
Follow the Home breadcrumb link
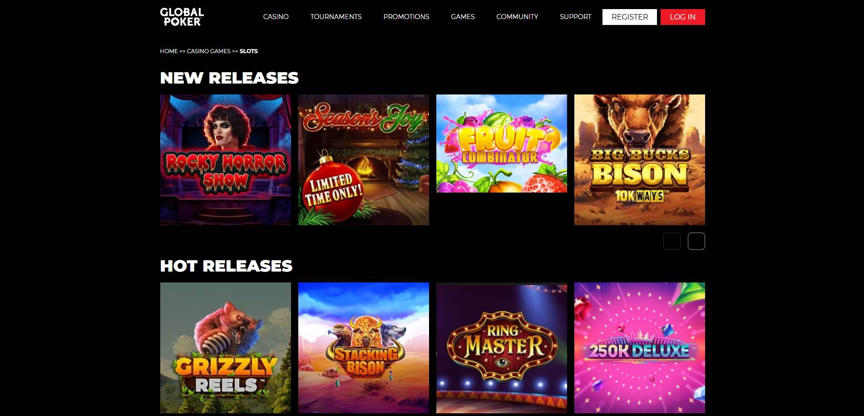coord(169,51)
